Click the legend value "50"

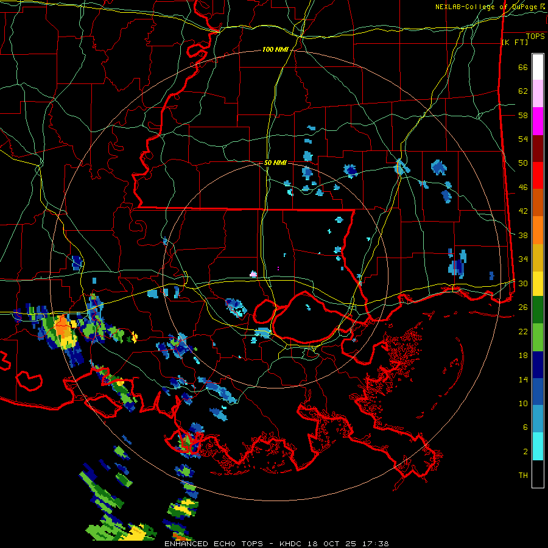click(523, 163)
